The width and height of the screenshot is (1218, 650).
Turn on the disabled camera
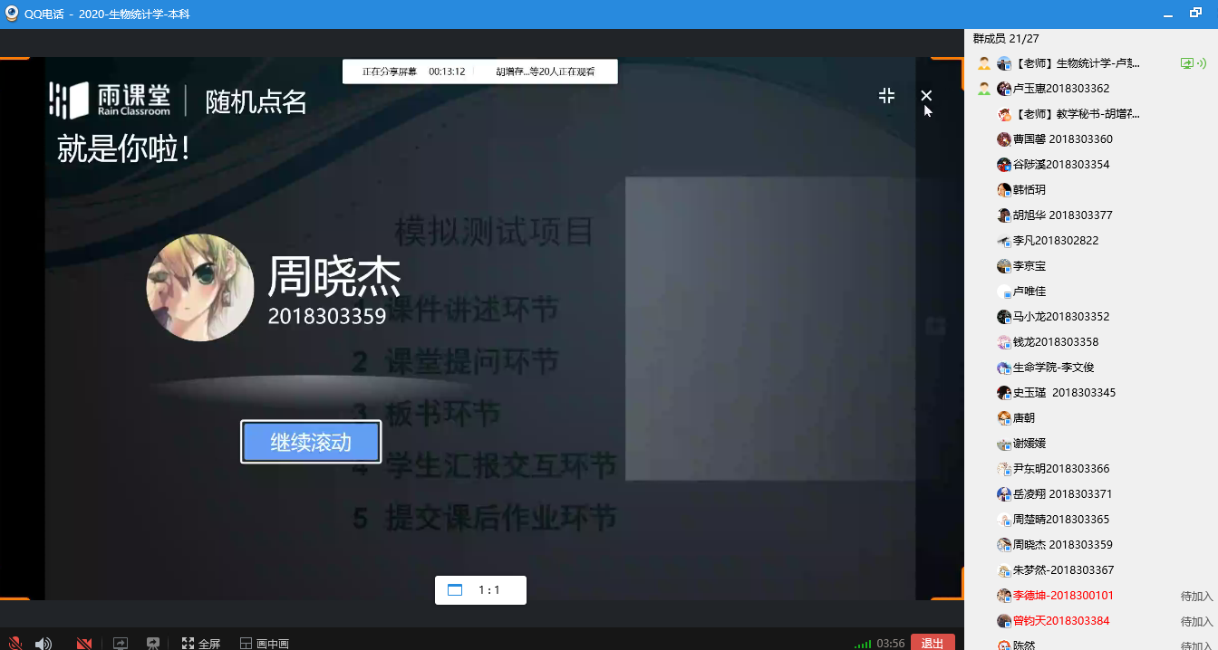[x=84, y=643]
